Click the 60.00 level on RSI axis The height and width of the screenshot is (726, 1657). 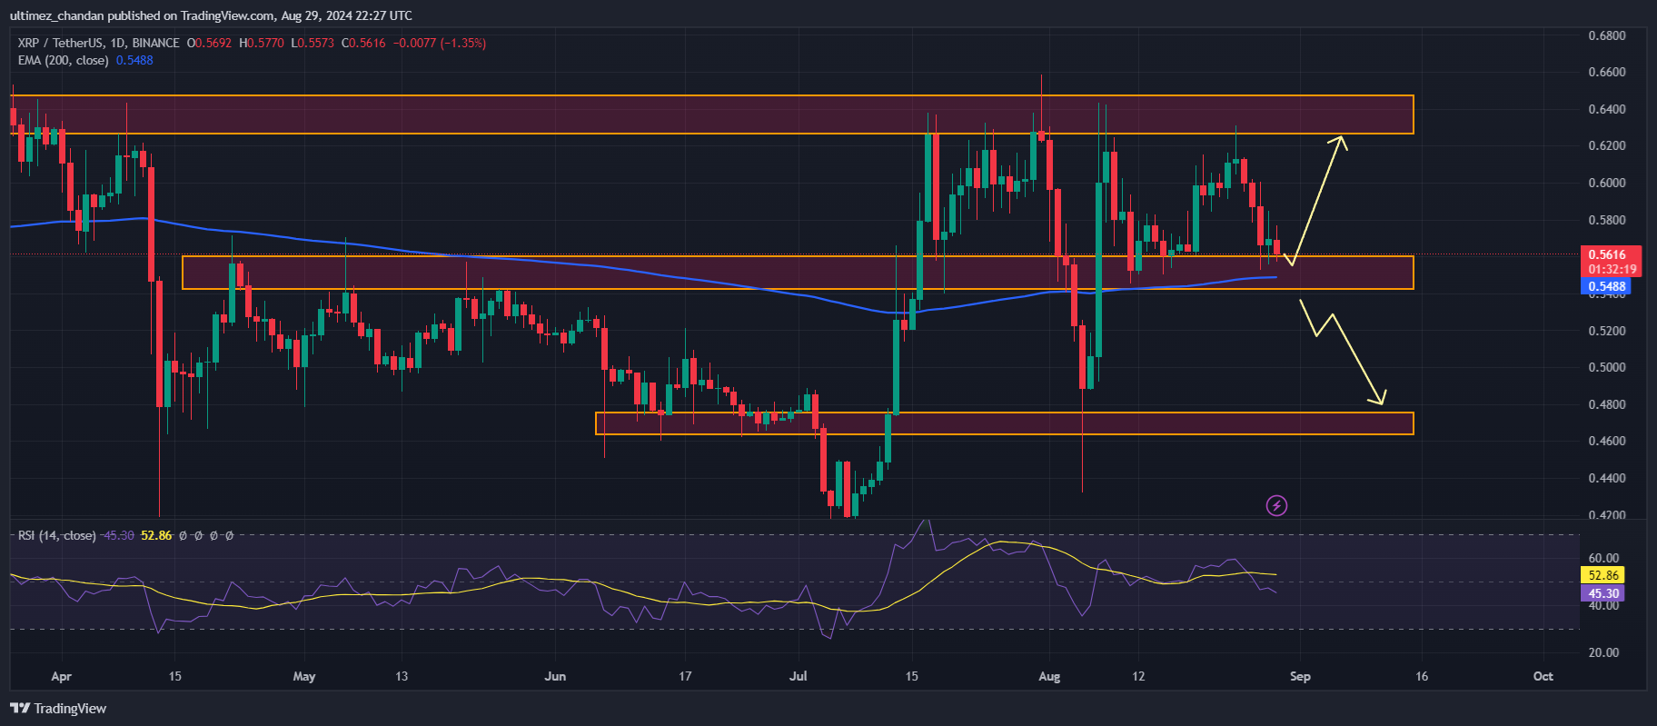point(1603,558)
